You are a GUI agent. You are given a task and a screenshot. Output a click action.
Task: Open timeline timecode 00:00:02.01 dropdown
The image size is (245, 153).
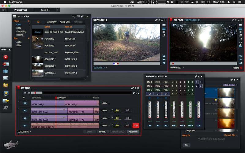(x=30, y=132)
